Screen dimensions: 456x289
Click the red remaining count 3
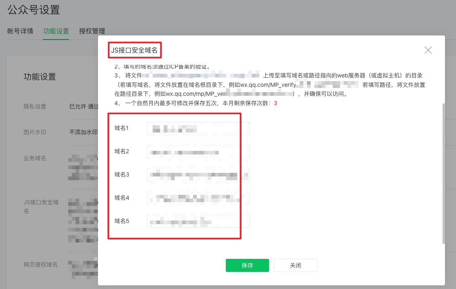(276, 104)
